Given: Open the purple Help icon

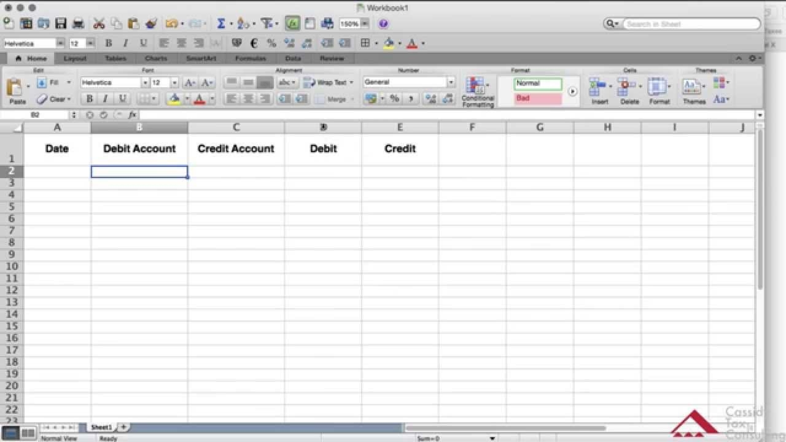Looking at the screenshot, I should click(384, 24).
